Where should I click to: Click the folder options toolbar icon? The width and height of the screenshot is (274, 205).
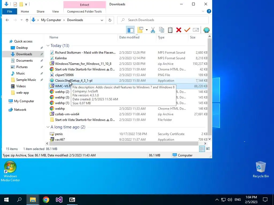pos(140,30)
